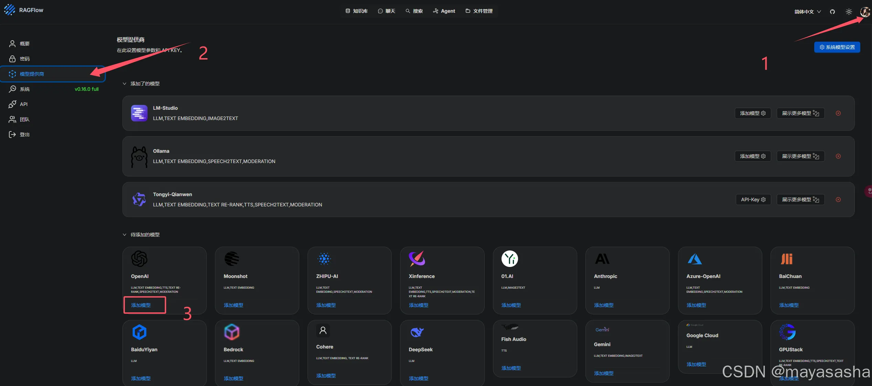Go to the 文件管理 tab

(x=479, y=11)
